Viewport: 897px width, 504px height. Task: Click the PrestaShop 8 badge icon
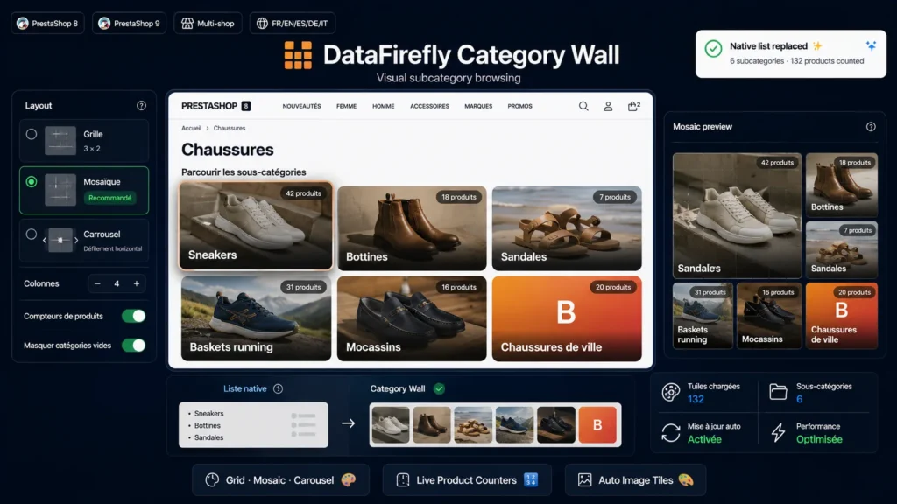(22, 24)
